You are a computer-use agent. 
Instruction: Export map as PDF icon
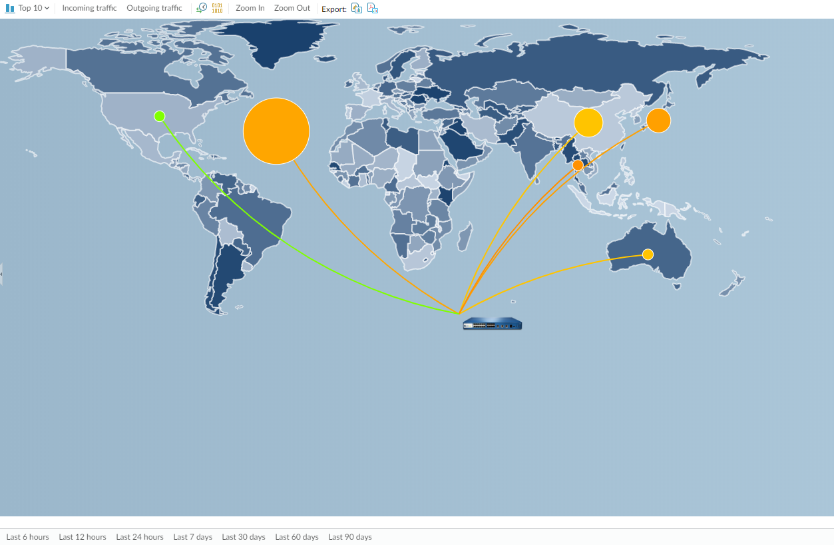point(373,8)
